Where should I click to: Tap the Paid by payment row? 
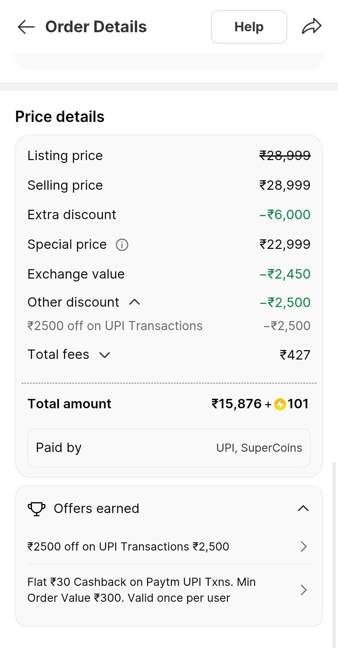click(169, 448)
